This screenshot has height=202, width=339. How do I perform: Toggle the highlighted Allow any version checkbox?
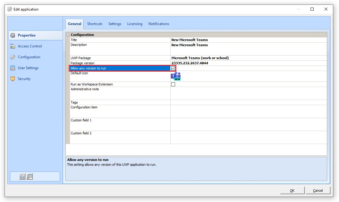[x=173, y=68]
